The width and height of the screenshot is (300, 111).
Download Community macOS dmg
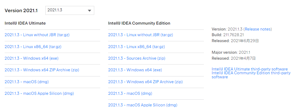pos(130,93)
